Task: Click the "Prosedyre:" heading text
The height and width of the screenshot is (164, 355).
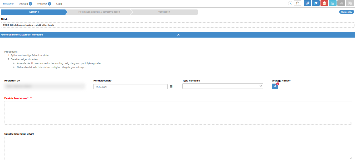Action: pyautogui.click(x=11, y=52)
